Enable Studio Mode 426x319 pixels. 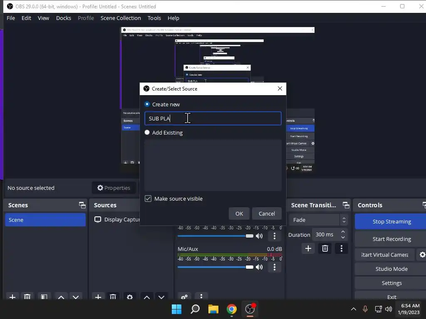[391, 269]
